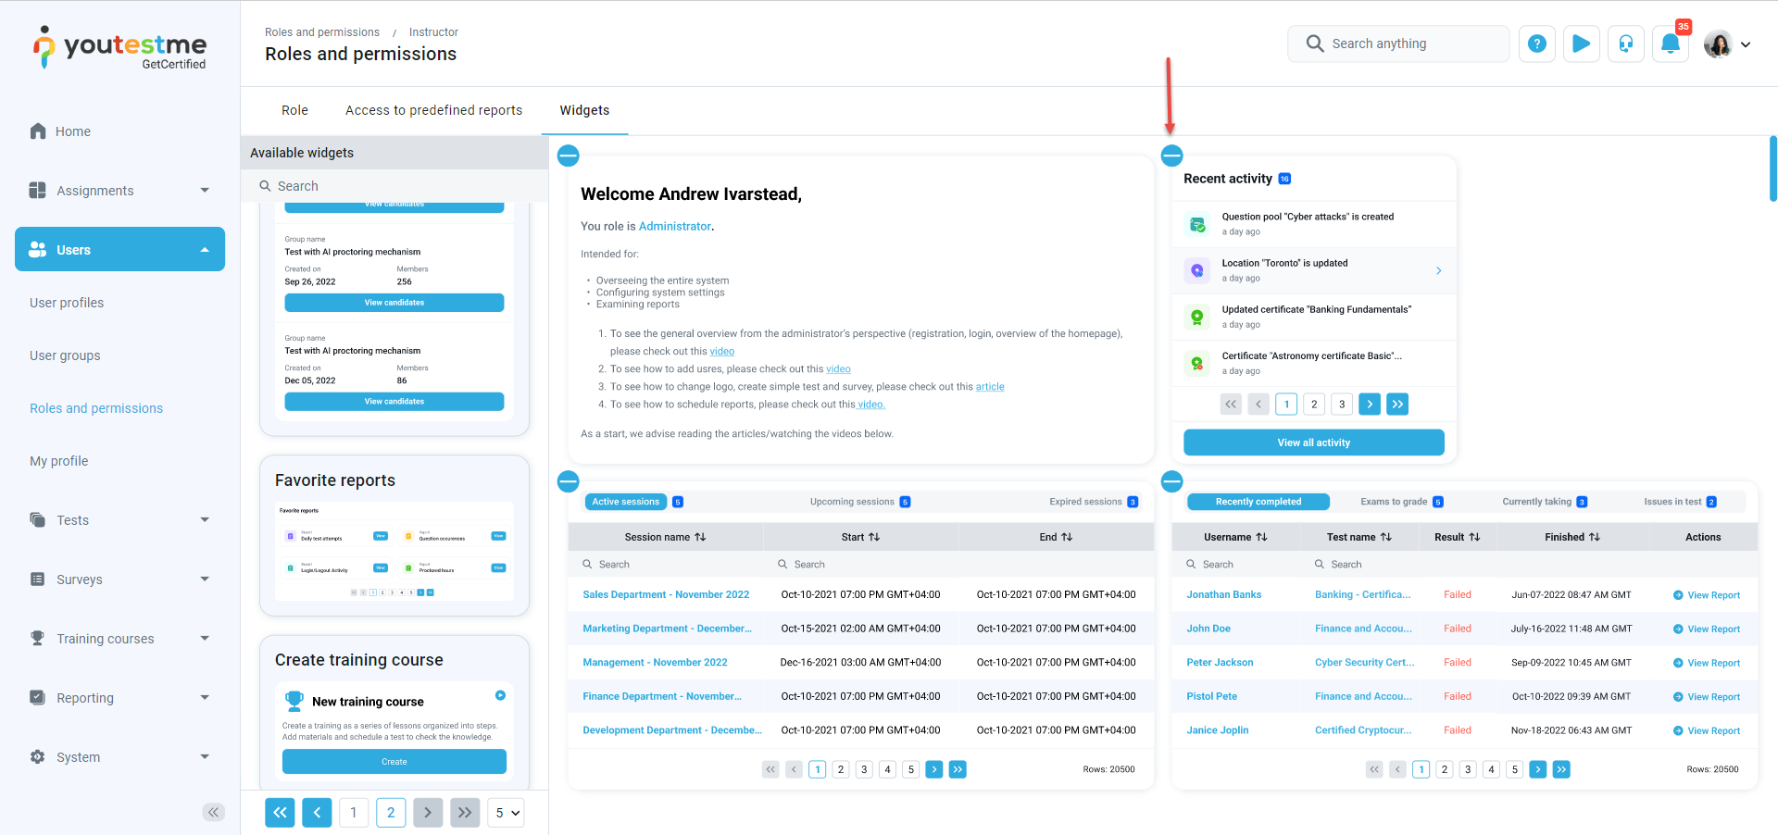The image size is (1778, 835).
Task: Jump to last page of Recently completed table
Action: [1561, 769]
